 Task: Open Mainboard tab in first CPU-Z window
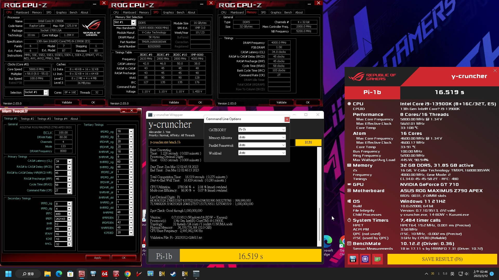[x=22, y=12]
